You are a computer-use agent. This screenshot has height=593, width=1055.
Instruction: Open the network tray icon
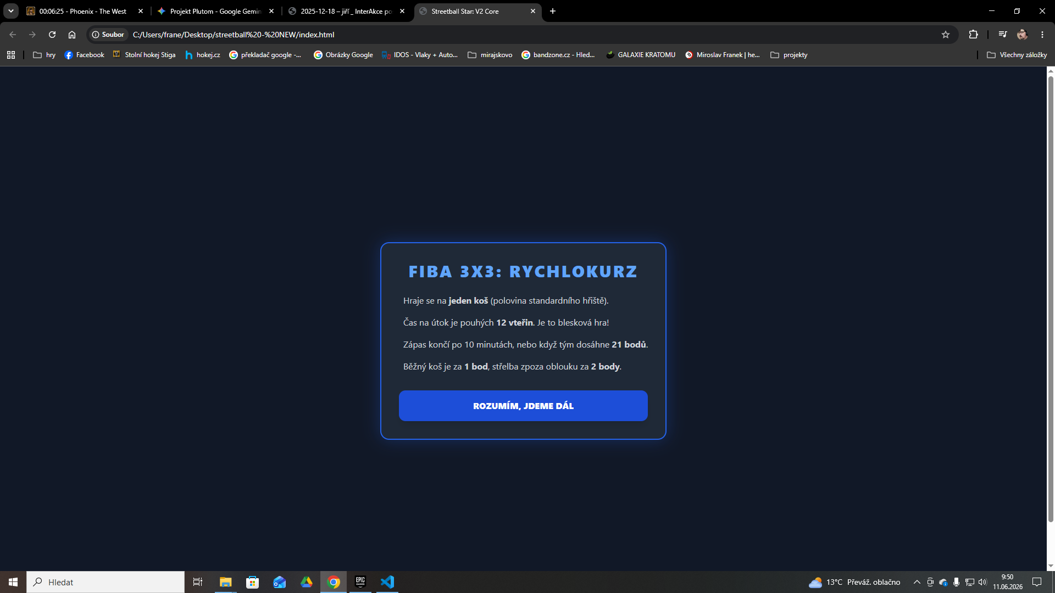click(x=970, y=582)
